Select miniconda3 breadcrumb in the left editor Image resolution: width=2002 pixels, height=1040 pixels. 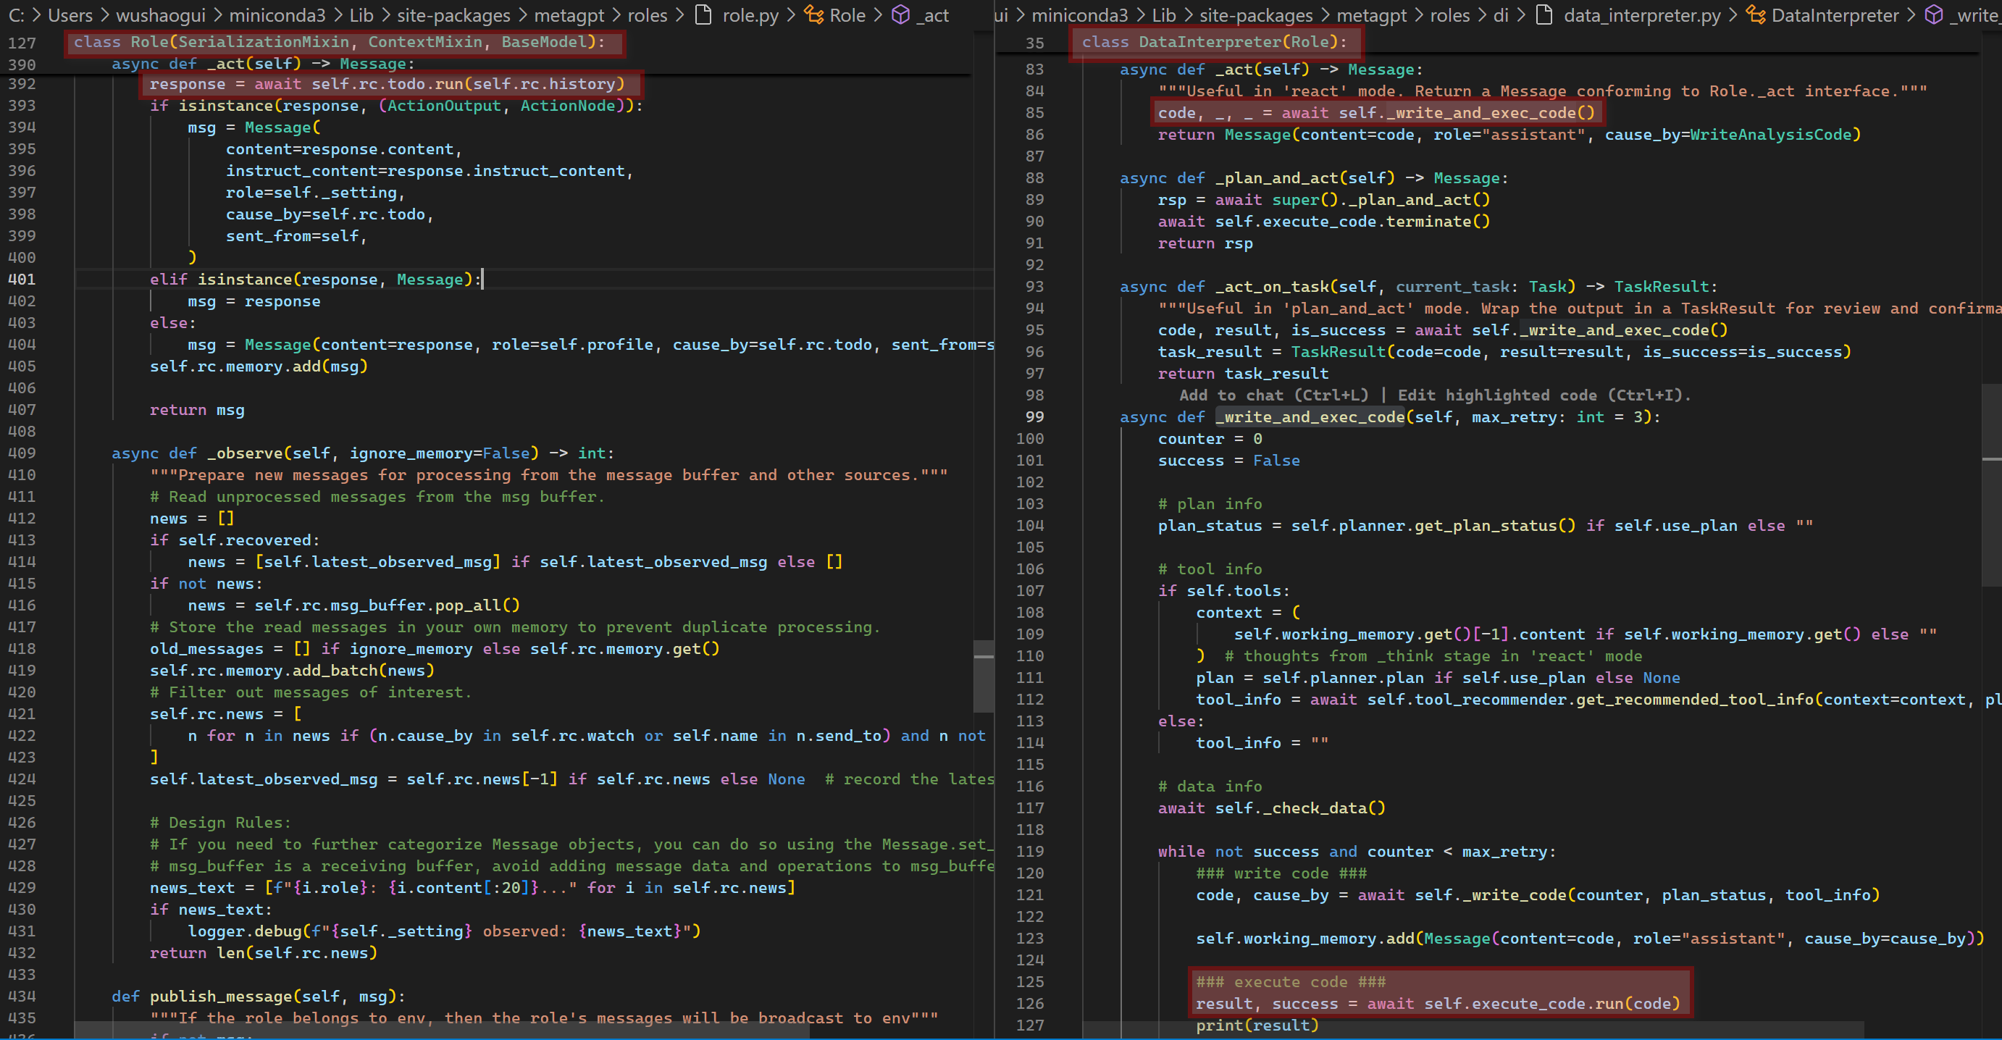(277, 14)
